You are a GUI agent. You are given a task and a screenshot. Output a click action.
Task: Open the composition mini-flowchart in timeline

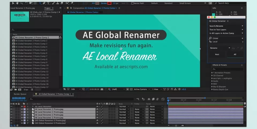[x=138, y=99]
